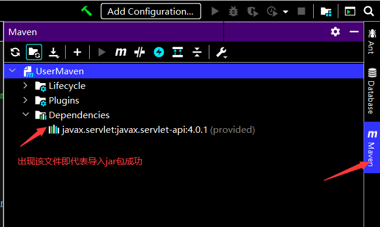Click the Maven sidebar tab
This screenshot has width=380, height=227.
pos(372,147)
